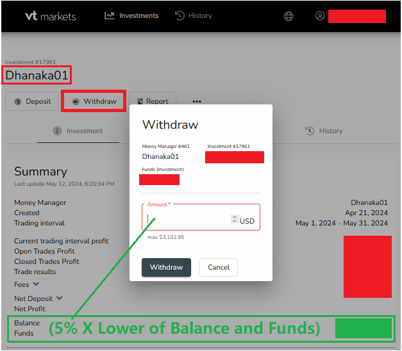Cancel the Withdraw dialog
Viewport: 402px width, 351px height.
pos(219,267)
